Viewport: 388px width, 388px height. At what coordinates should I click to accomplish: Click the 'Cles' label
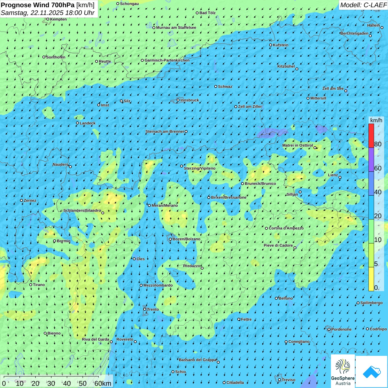pyautogui.click(x=141, y=259)
